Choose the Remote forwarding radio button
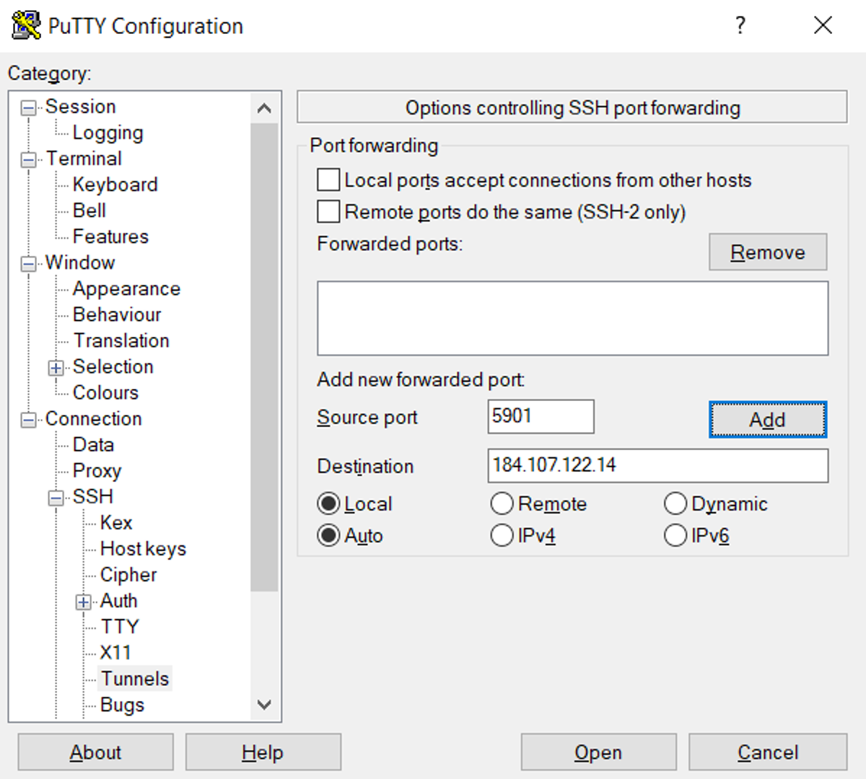The image size is (866, 779). pyautogui.click(x=502, y=503)
